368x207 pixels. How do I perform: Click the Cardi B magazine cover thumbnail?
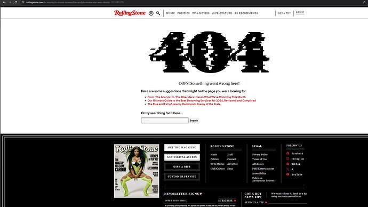(137, 171)
